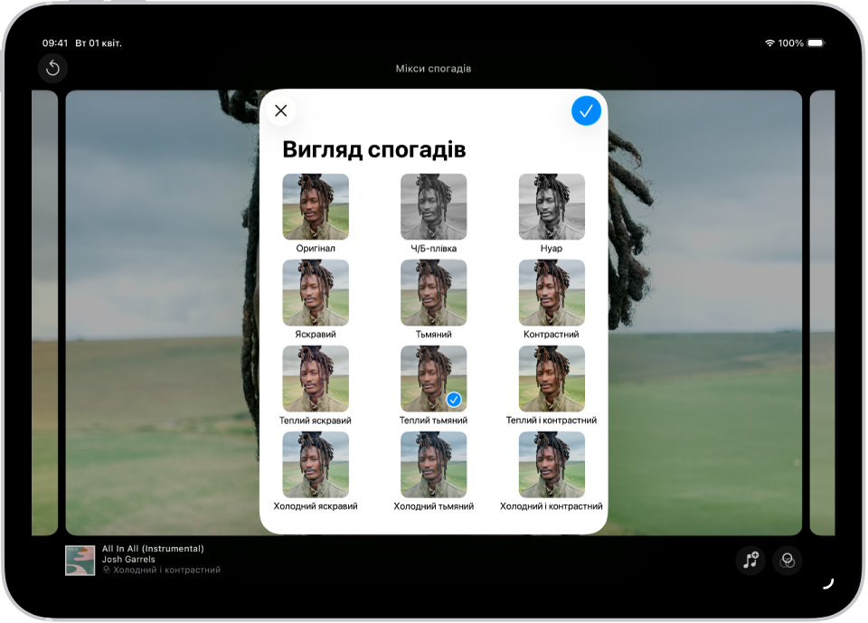Tap the Josh Garrels artist name
This screenshot has width=868, height=623.
[128, 560]
